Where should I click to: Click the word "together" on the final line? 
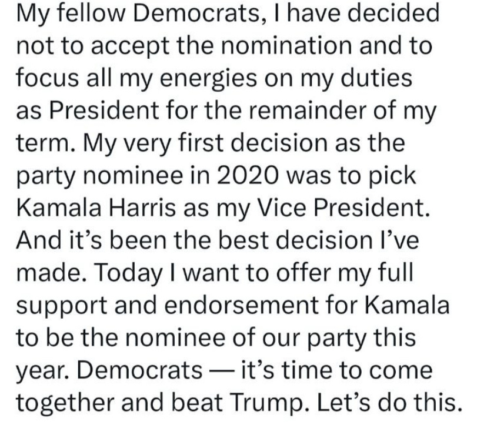click(x=65, y=403)
